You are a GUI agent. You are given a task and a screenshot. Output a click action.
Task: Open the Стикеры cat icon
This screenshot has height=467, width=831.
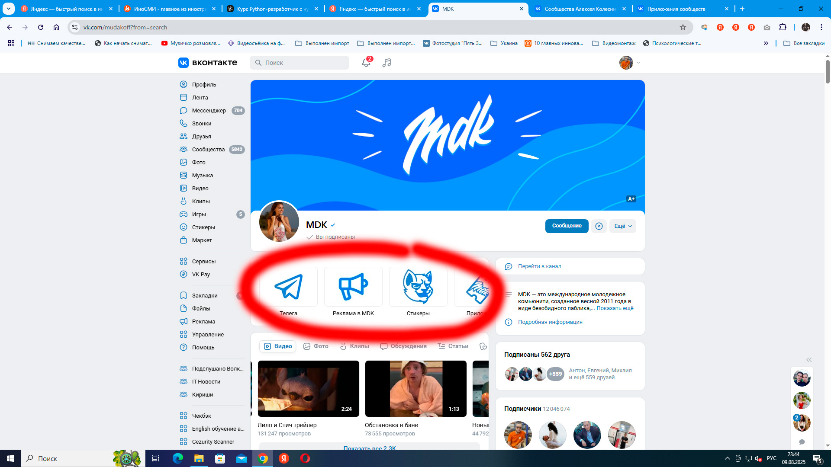pyautogui.click(x=418, y=287)
